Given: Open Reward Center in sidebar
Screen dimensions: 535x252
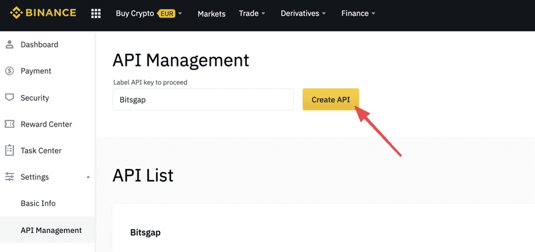Looking at the screenshot, I should pyautogui.click(x=47, y=124).
